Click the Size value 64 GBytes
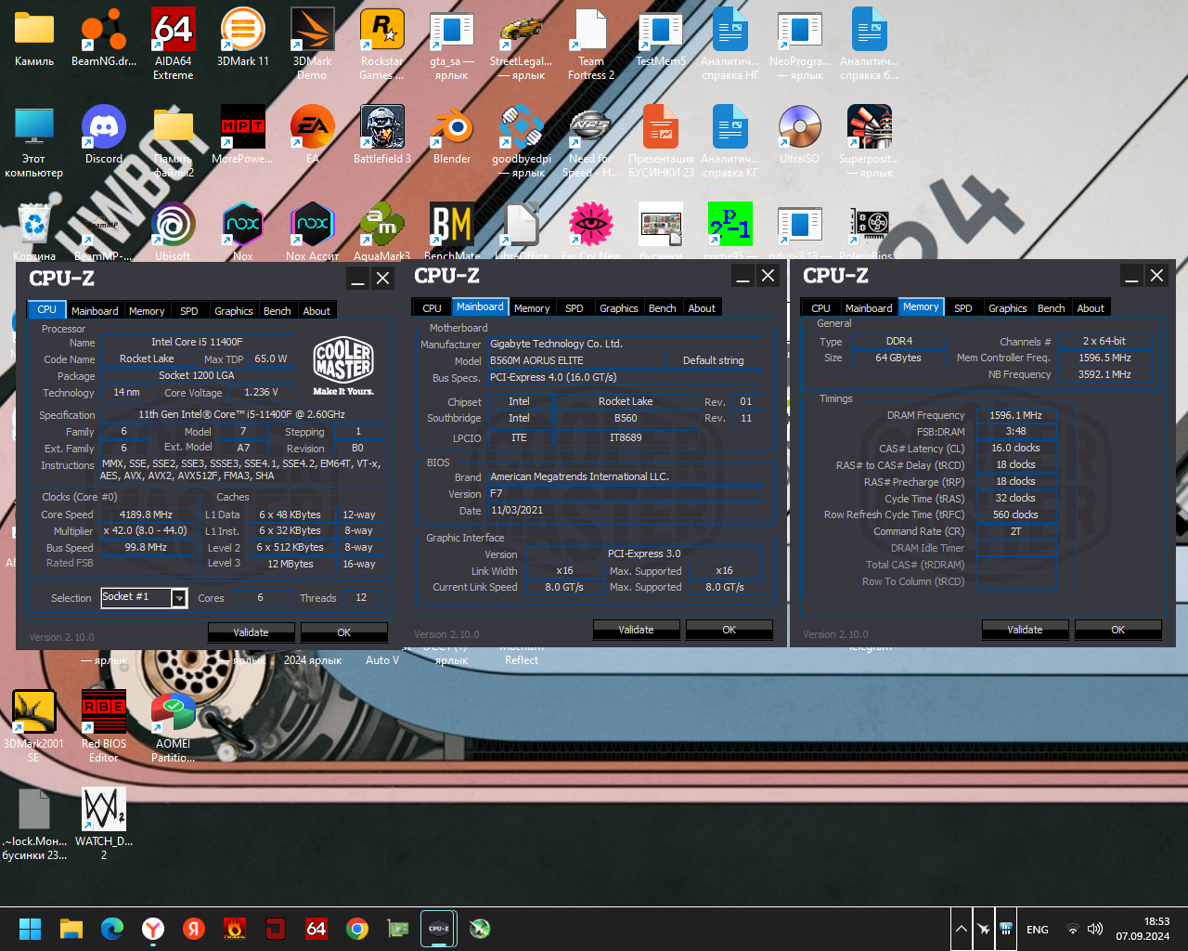 click(898, 358)
